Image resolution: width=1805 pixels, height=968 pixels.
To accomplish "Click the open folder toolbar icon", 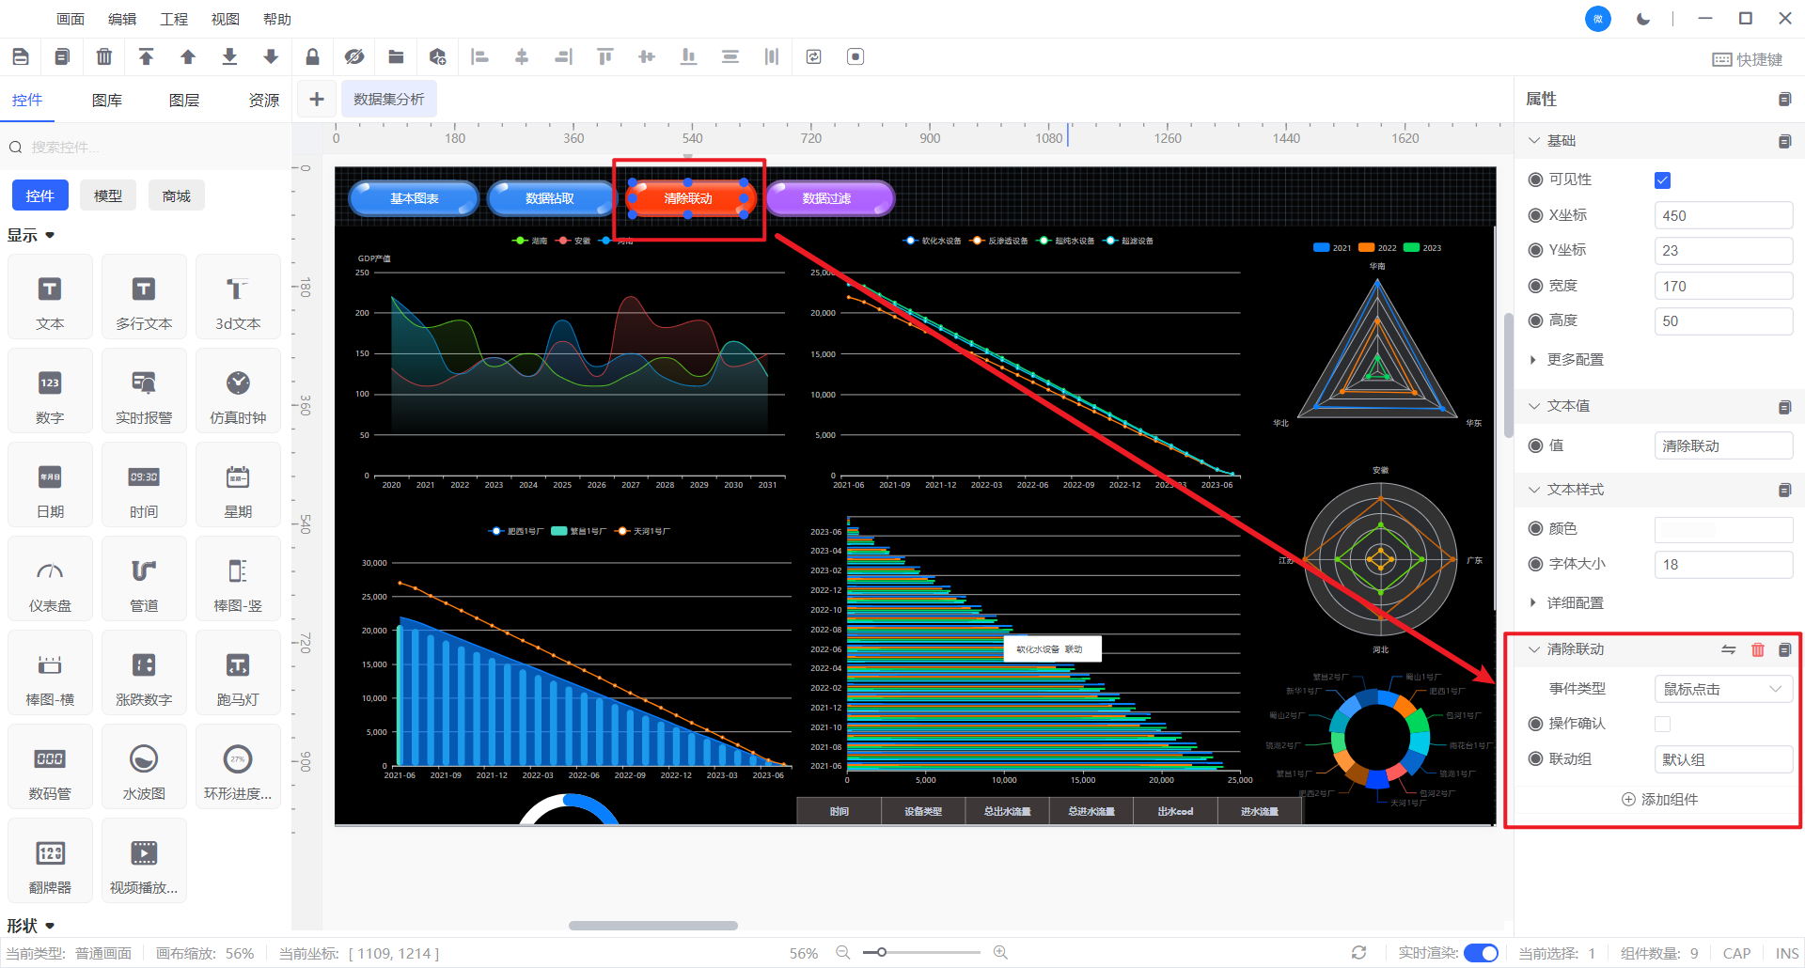I will (396, 57).
